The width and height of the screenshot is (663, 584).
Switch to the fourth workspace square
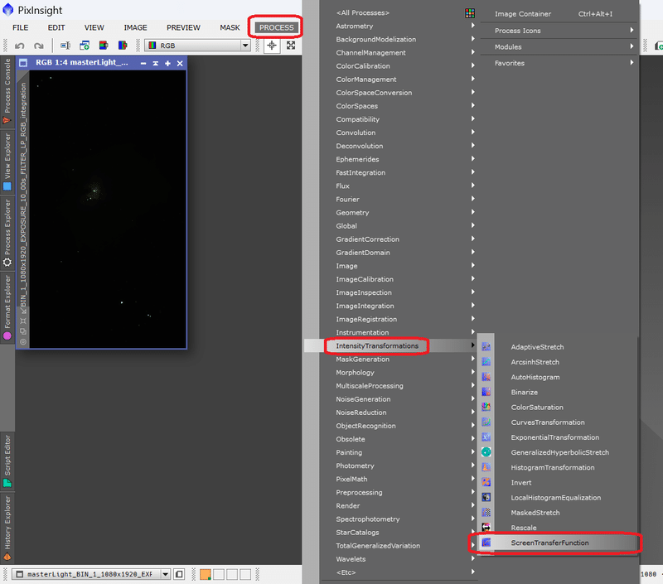245,574
